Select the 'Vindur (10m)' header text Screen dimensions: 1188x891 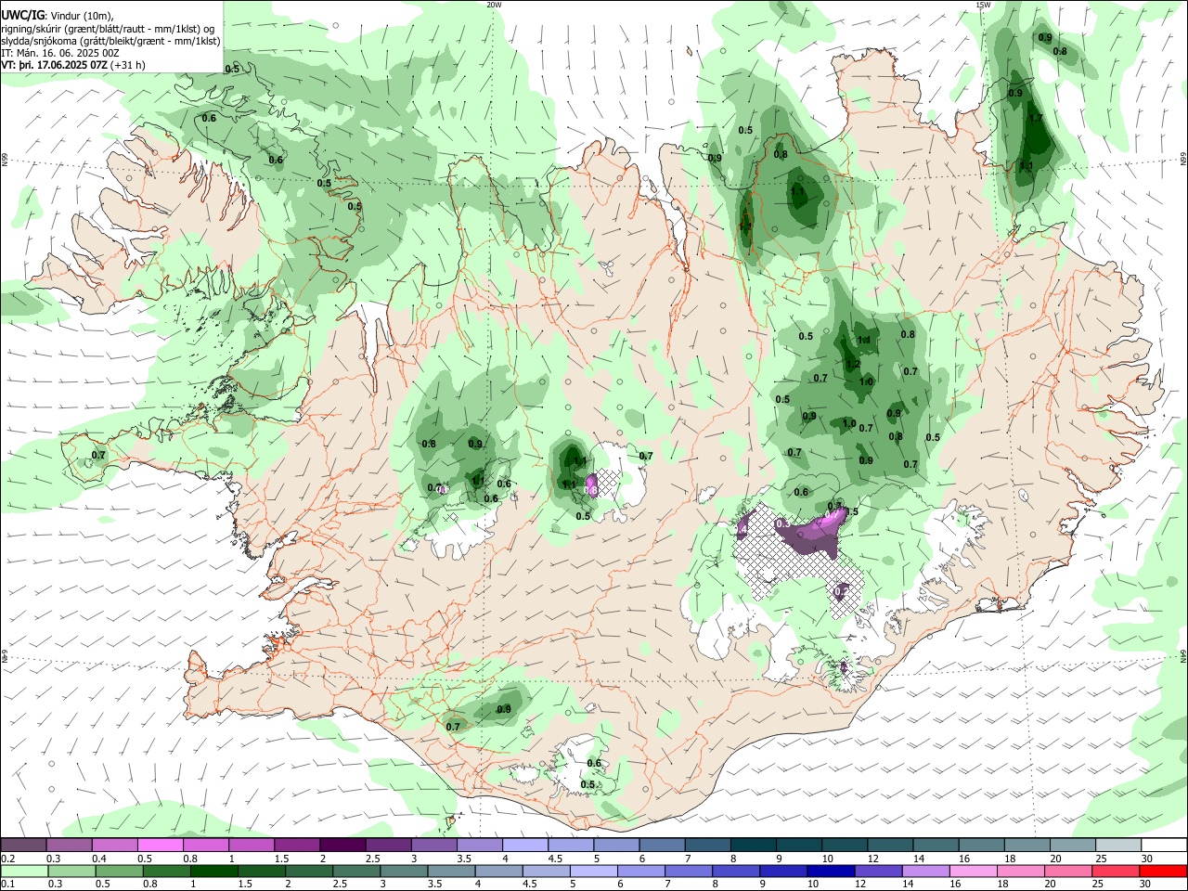pyautogui.click(x=82, y=16)
